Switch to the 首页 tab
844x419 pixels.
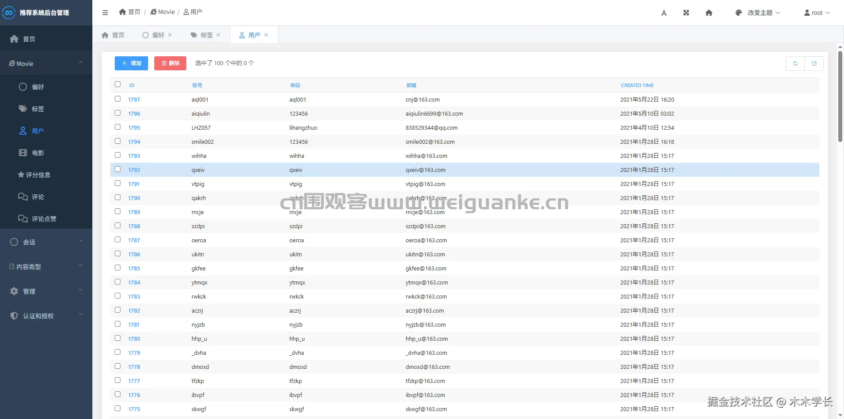coord(113,35)
